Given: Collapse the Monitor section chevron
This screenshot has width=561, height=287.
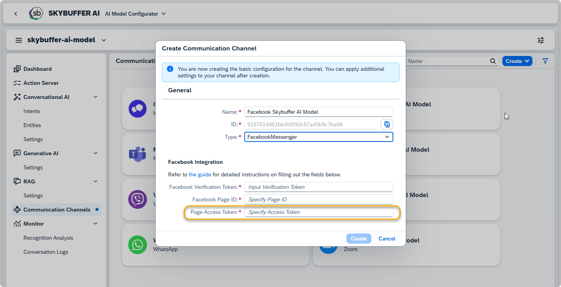Looking at the screenshot, I should 95,224.
